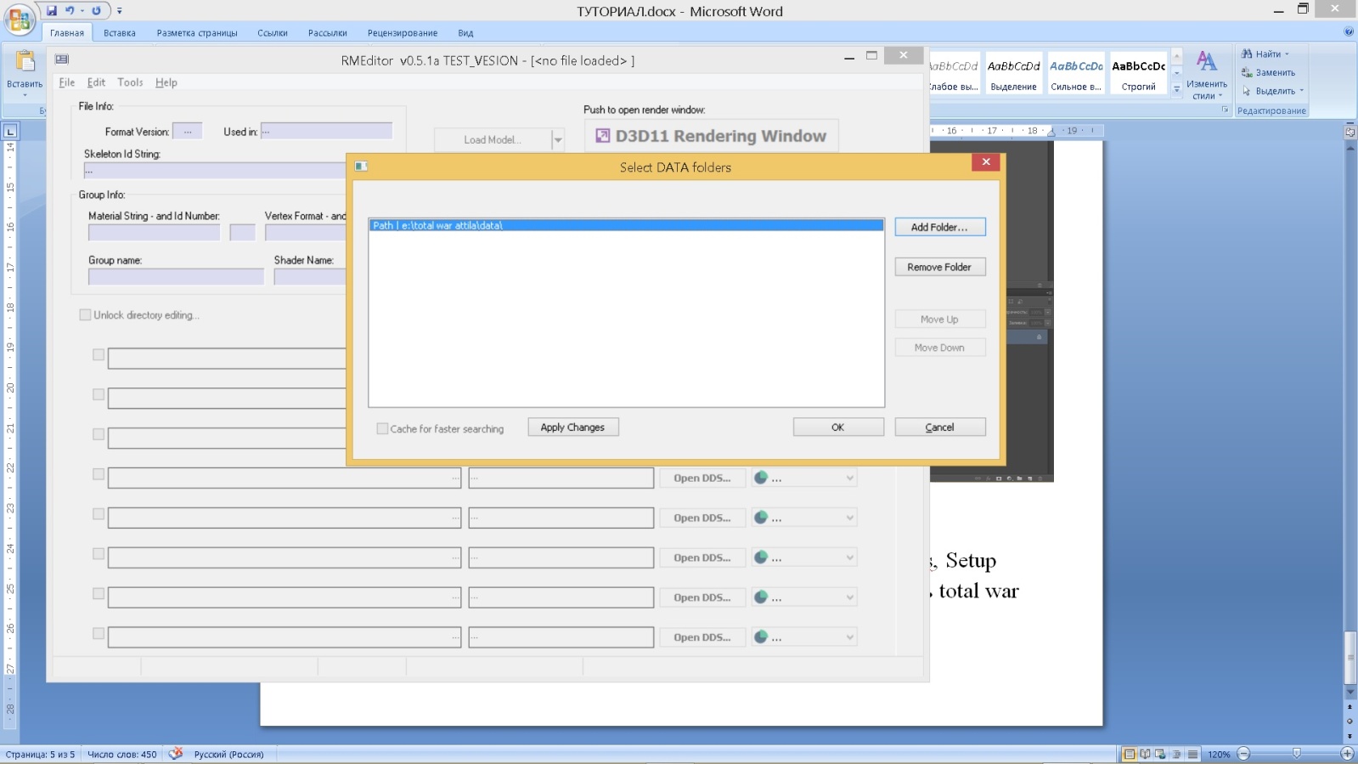The height and width of the screenshot is (764, 1358).
Task: Click the Office button logo
Action: pyautogui.click(x=19, y=19)
